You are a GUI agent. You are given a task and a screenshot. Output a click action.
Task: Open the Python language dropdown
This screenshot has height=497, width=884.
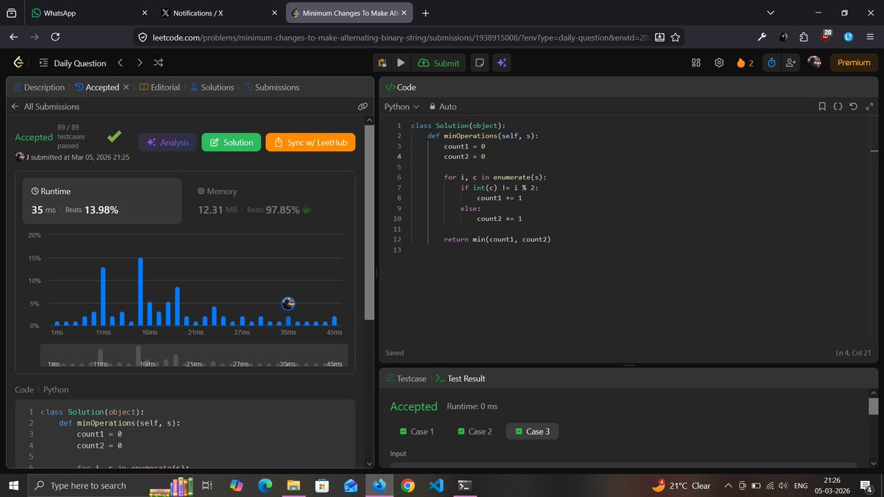click(402, 107)
